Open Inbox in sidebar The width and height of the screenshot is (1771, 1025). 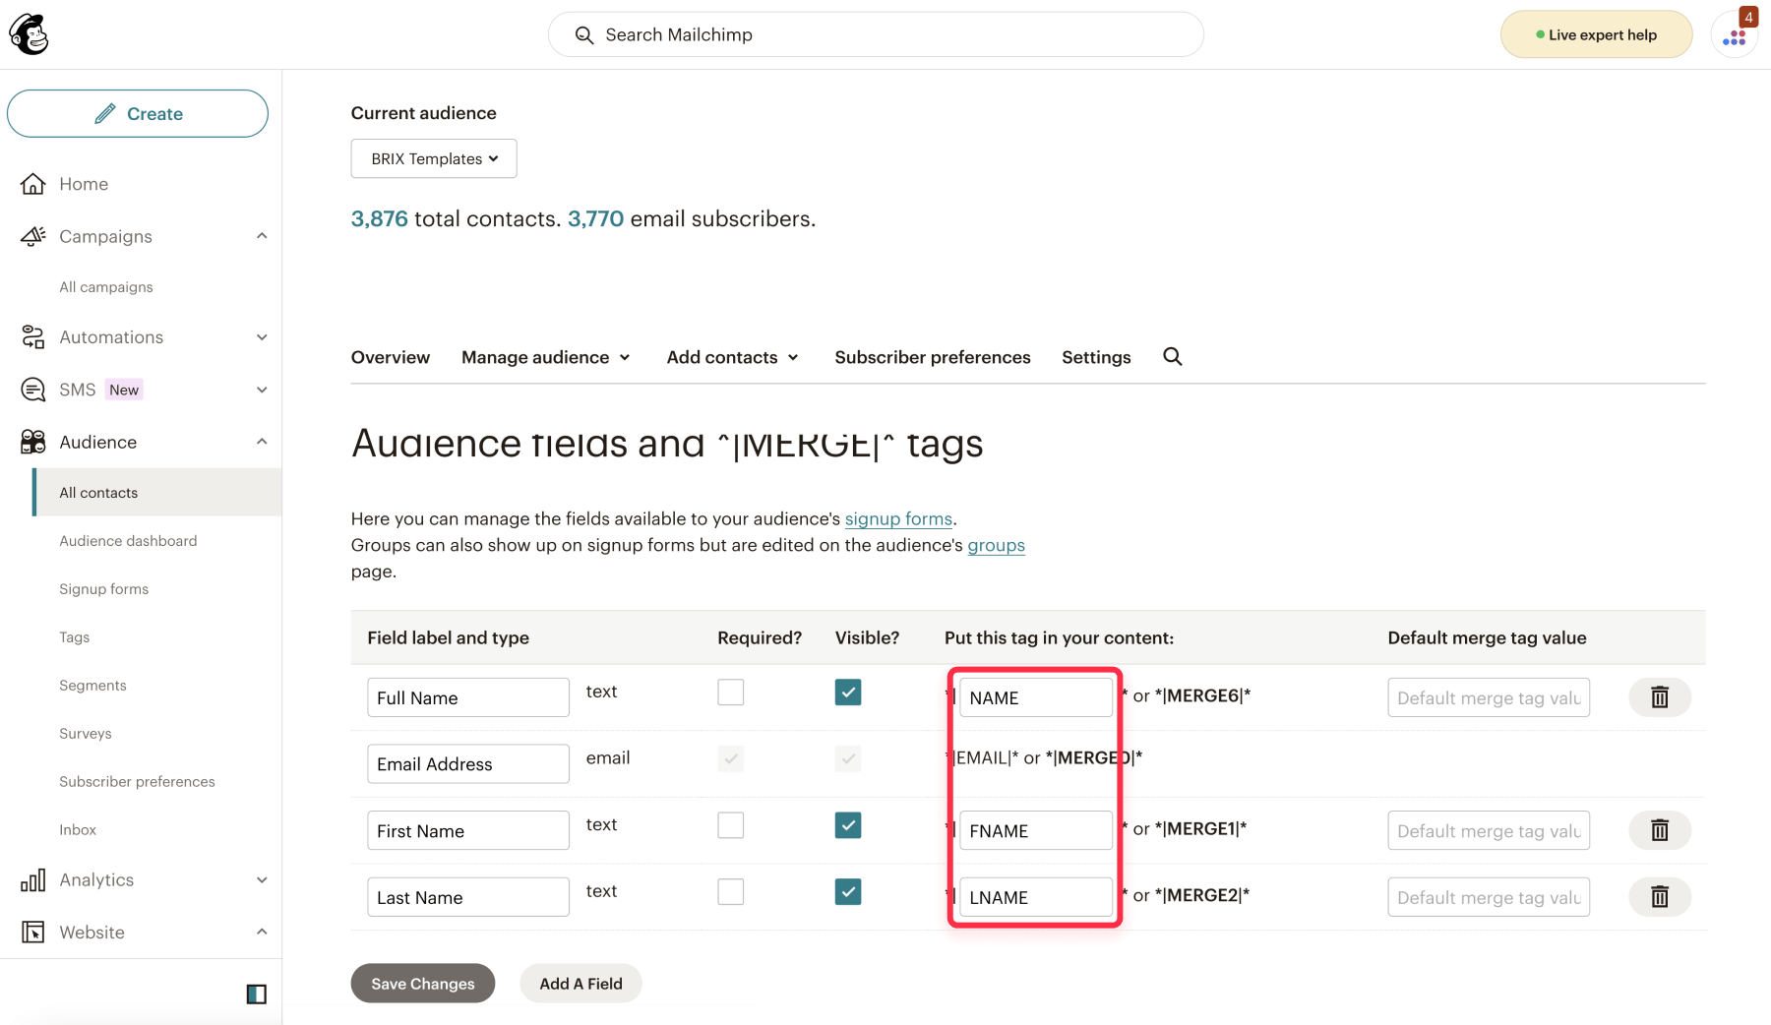point(78,830)
